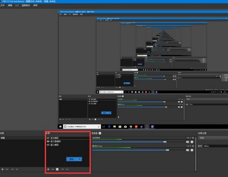Image resolution: width=228 pixels, height=177 pixels.
Task: Open mixer settings gear next to 混音器
Action: 100,133
